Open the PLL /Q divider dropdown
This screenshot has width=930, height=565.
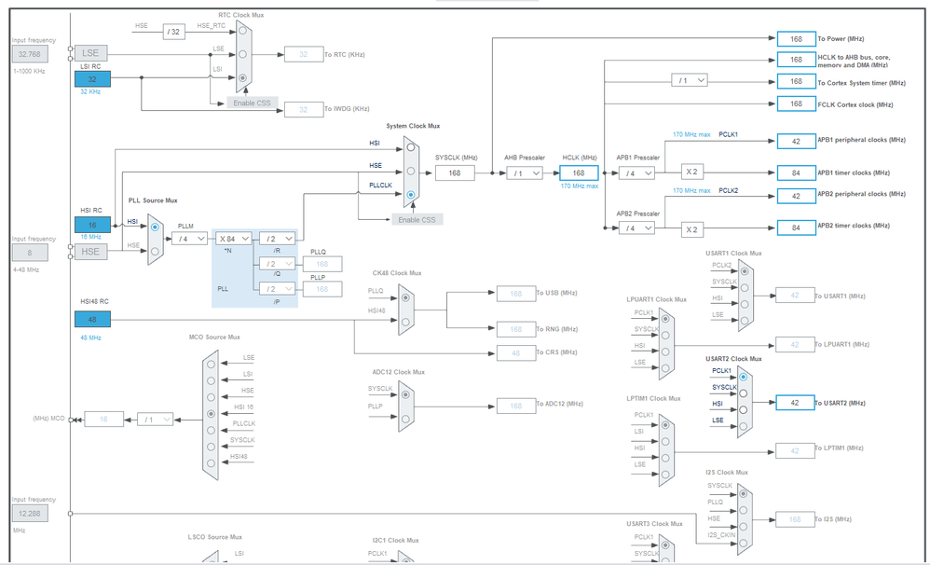coord(277,264)
